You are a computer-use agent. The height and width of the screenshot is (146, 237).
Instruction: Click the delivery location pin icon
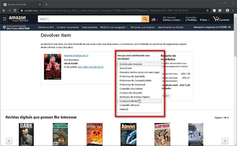pyautogui.click(x=4, y=27)
